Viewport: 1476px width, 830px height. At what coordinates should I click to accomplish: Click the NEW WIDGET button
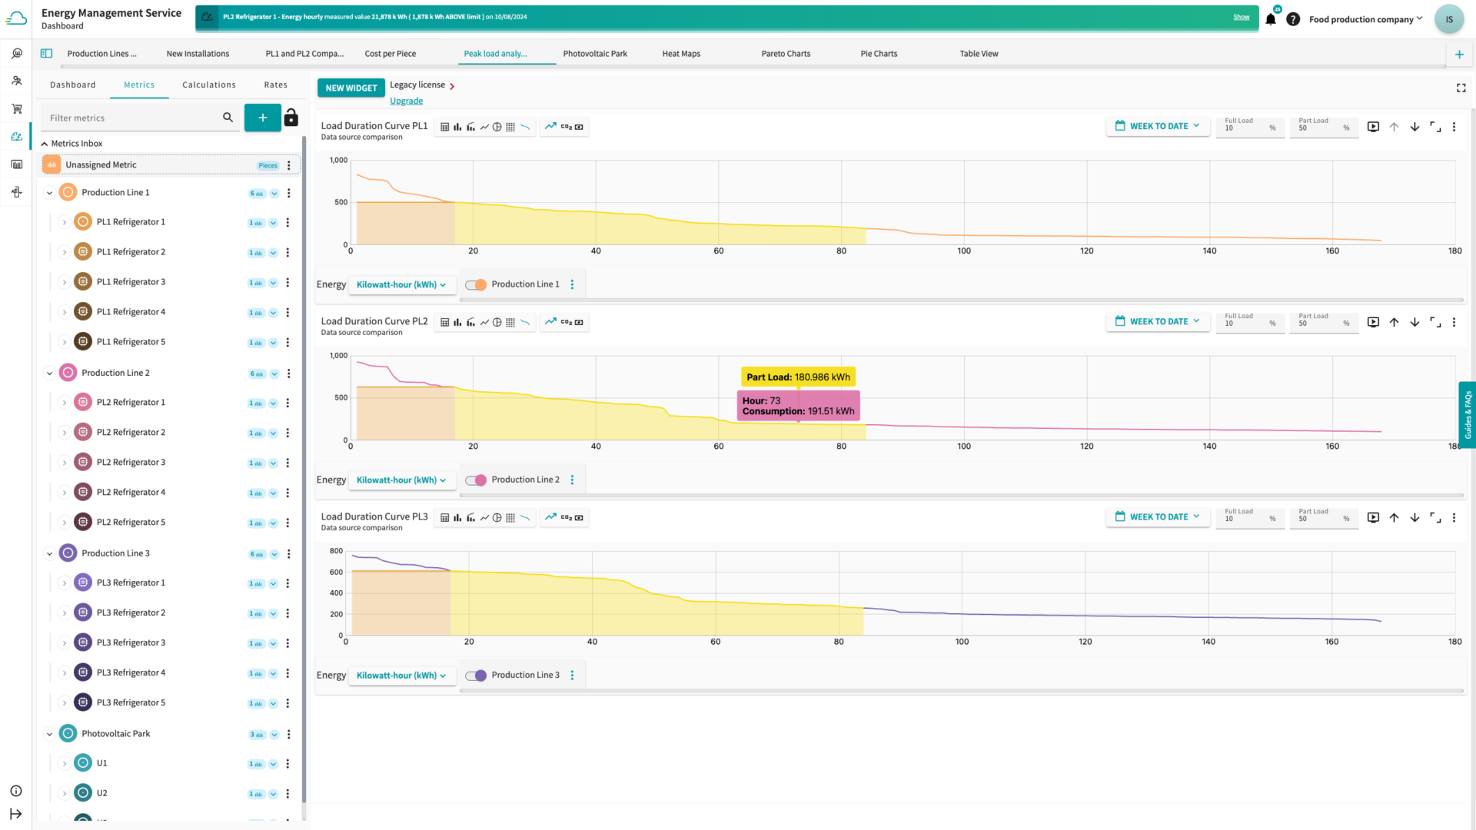click(351, 88)
